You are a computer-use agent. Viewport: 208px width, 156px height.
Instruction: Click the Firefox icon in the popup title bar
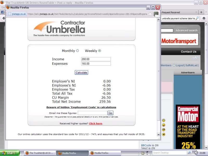(x=8, y=8)
